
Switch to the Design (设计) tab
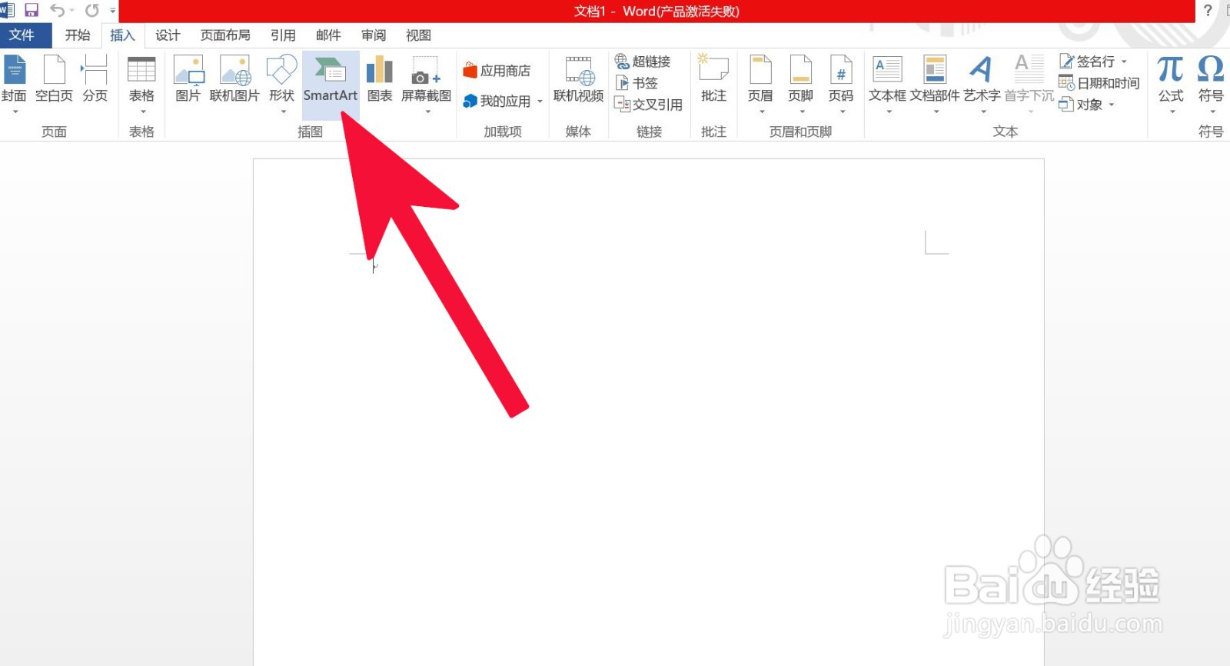coord(168,35)
